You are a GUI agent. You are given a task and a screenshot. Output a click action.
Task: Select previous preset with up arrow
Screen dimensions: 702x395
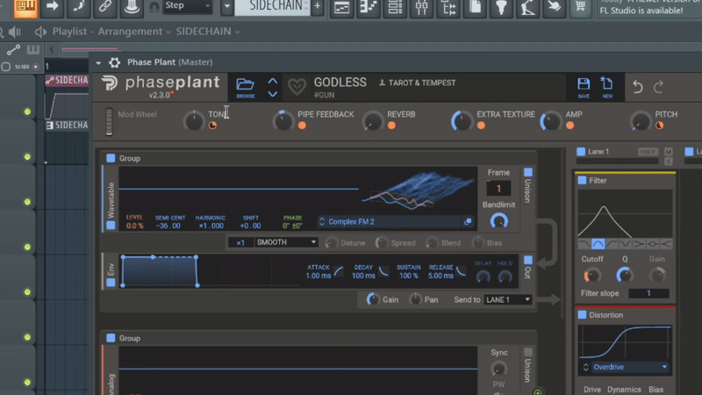tap(273, 82)
